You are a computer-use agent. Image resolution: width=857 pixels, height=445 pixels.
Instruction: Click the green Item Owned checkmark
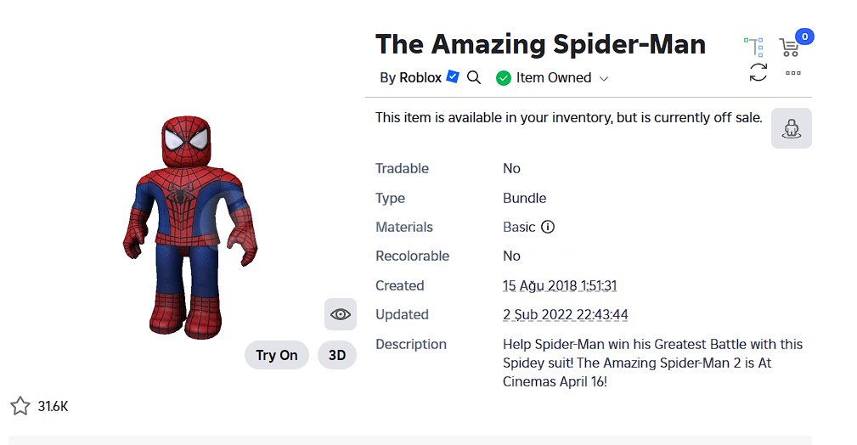pos(504,78)
